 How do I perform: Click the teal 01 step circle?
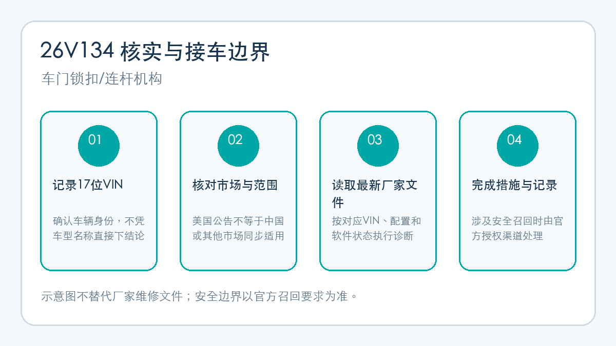[99, 146]
